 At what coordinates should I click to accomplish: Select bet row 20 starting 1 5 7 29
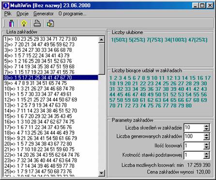point(51,144)
